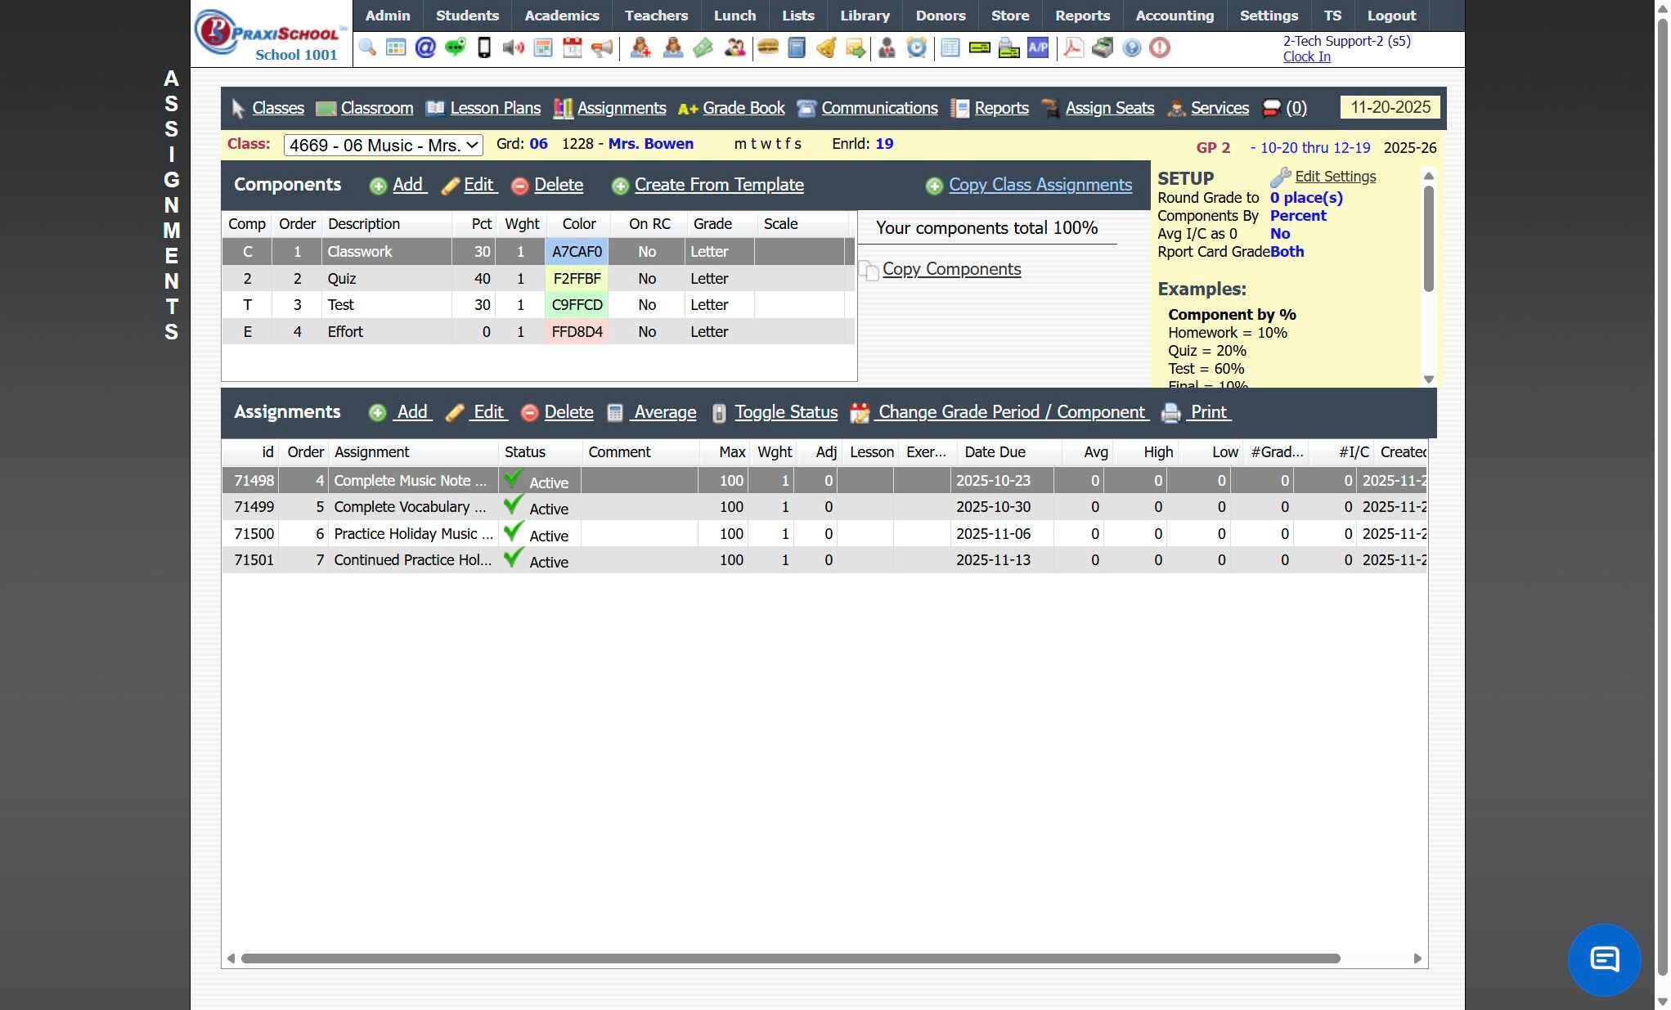This screenshot has height=1010, width=1671.
Task: Click the hamburger lunch icon
Action: [767, 47]
